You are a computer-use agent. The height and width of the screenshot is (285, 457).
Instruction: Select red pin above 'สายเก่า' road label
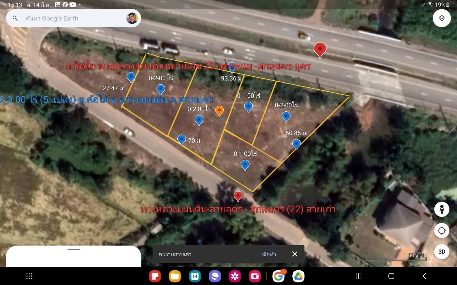pyautogui.click(x=238, y=196)
